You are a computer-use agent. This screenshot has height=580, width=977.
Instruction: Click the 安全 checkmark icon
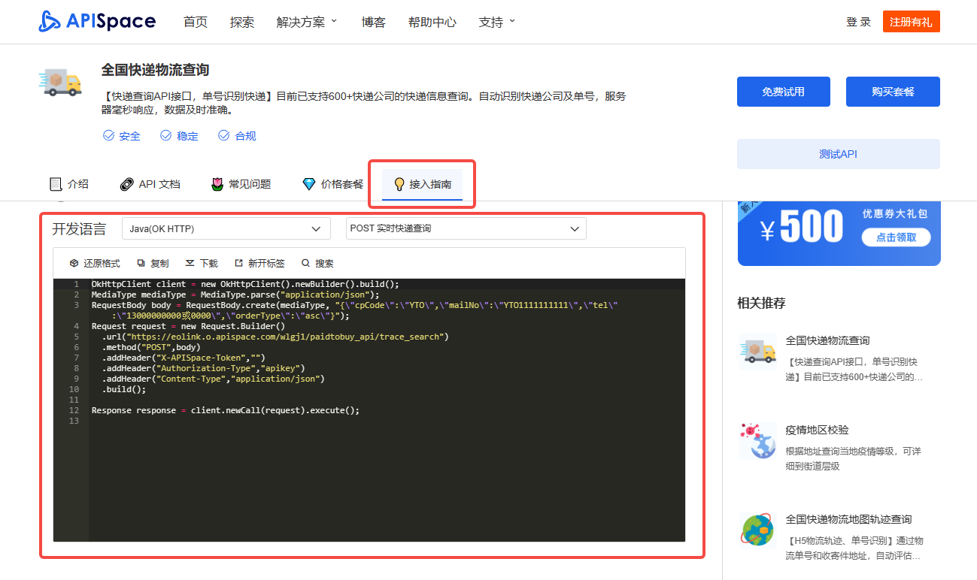coord(108,136)
